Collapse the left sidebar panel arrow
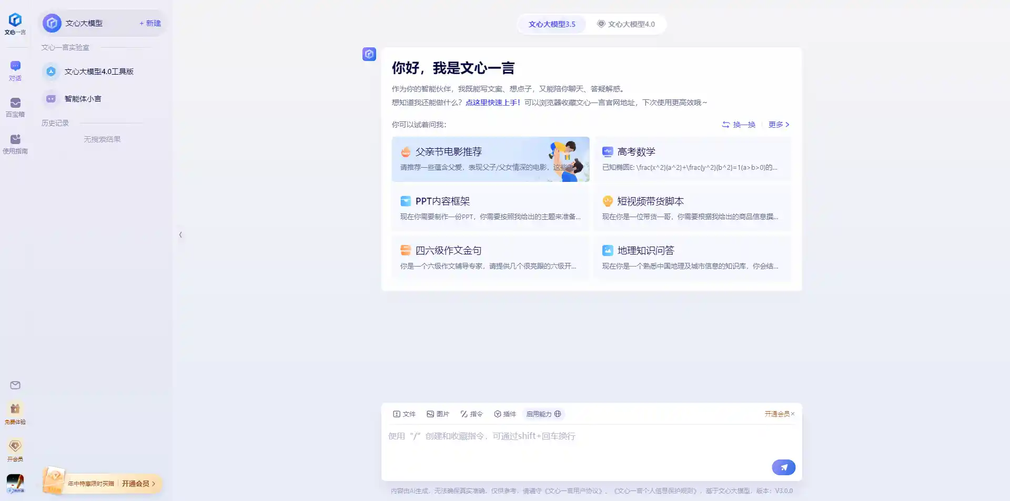This screenshot has width=1010, height=501. click(180, 235)
